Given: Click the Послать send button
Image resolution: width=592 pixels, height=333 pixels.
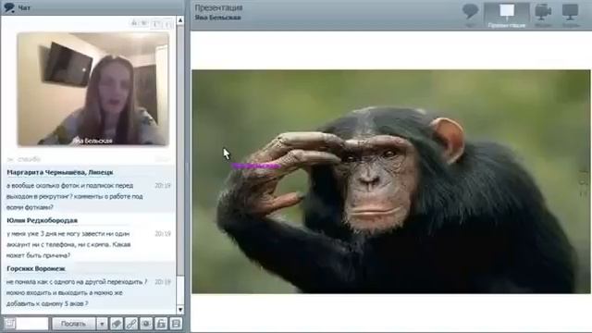Looking at the screenshot, I should 73,324.
